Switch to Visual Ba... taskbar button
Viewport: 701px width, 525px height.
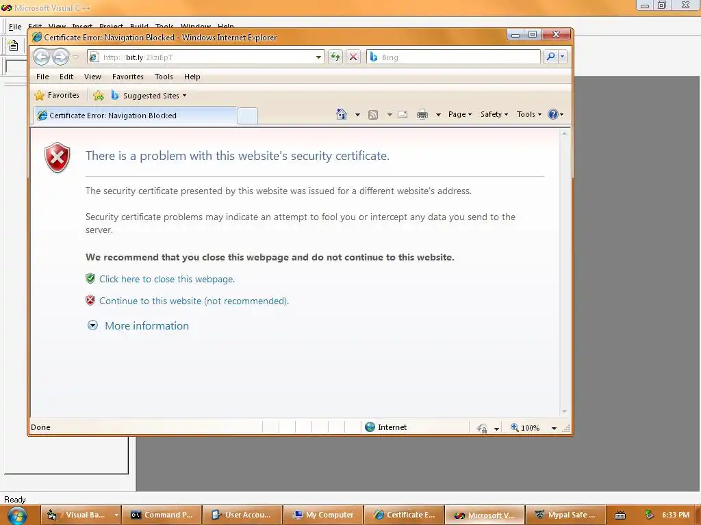coord(81,515)
